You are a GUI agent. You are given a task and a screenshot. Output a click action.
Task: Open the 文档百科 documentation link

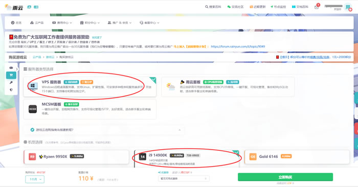click(x=300, y=7)
